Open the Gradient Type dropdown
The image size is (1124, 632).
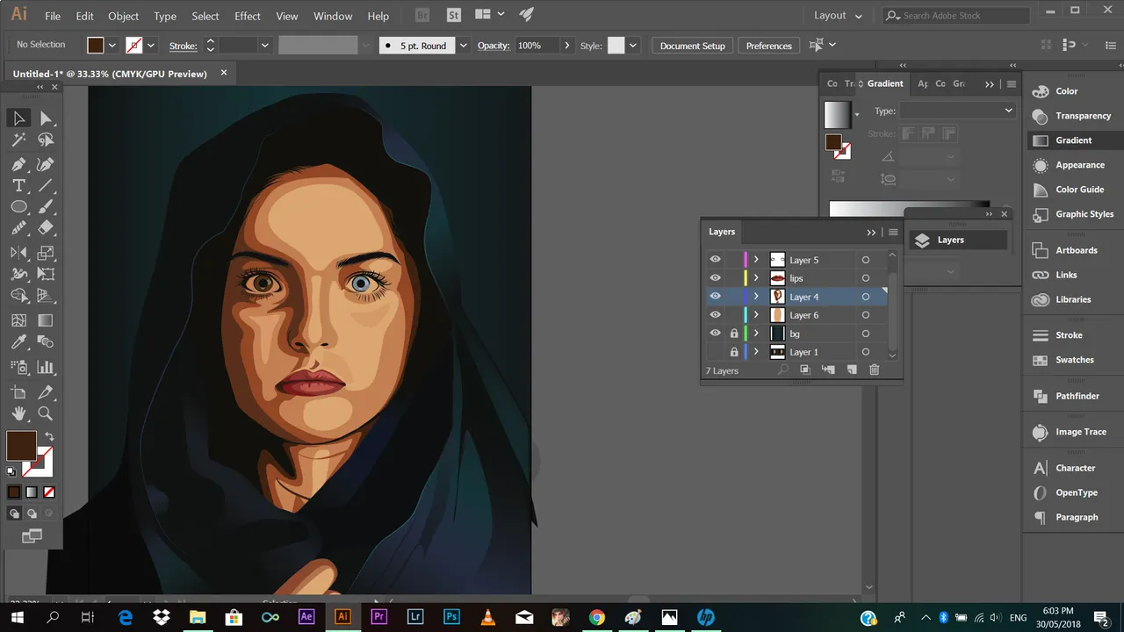tap(956, 111)
